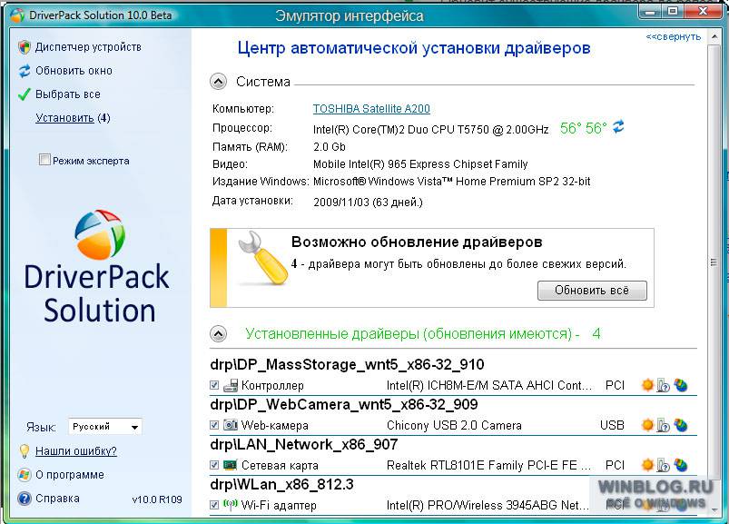Click the Контроллер row sun icon
Image resolution: width=729 pixels, height=524 pixels.
(647, 385)
